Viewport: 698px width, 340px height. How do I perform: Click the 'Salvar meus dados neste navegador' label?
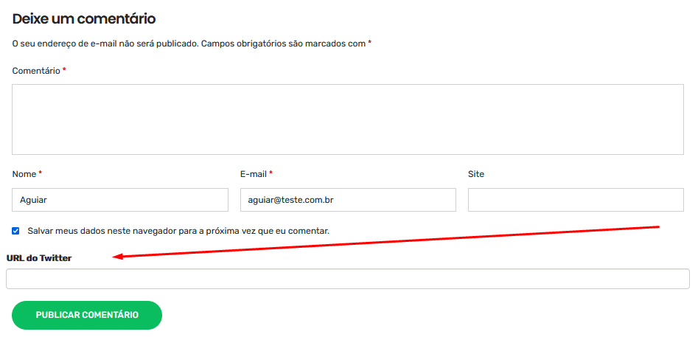pos(178,231)
